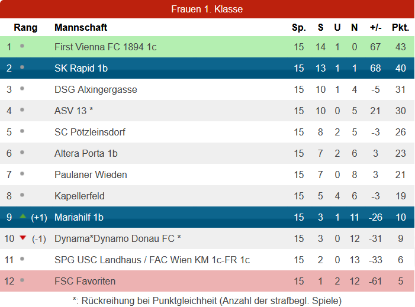
Task: Click the grey dot beside Kapellerfeld
Action: click(x=22, y=195)
